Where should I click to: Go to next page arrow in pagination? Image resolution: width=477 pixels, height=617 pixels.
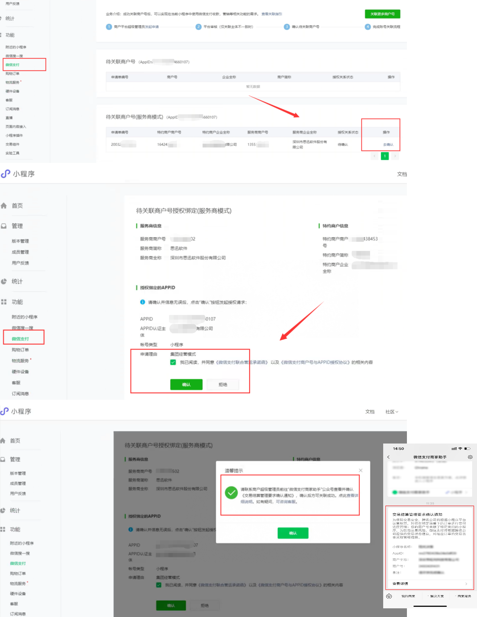coord(395,156)
